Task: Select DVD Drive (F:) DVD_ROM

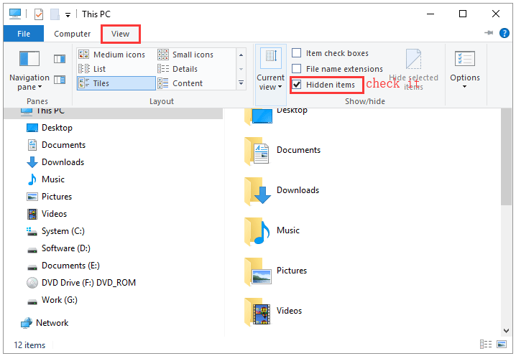Action: click(88, 283)
